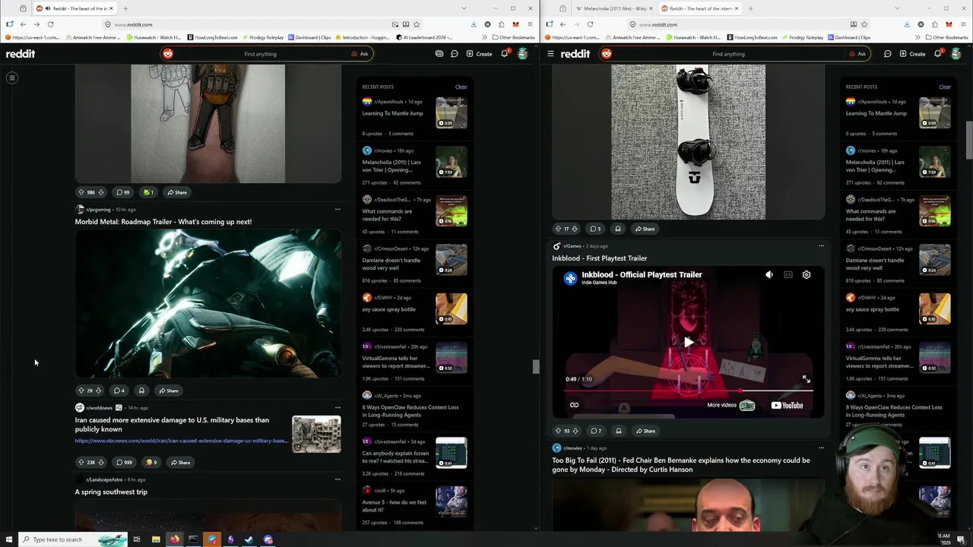Seek along the Inkblood video progress bar

[688, 391]
